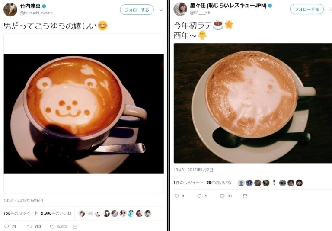View the 5,933 likes list
The width and height of the screenshot is (332, 231).
tap(56, 213)
